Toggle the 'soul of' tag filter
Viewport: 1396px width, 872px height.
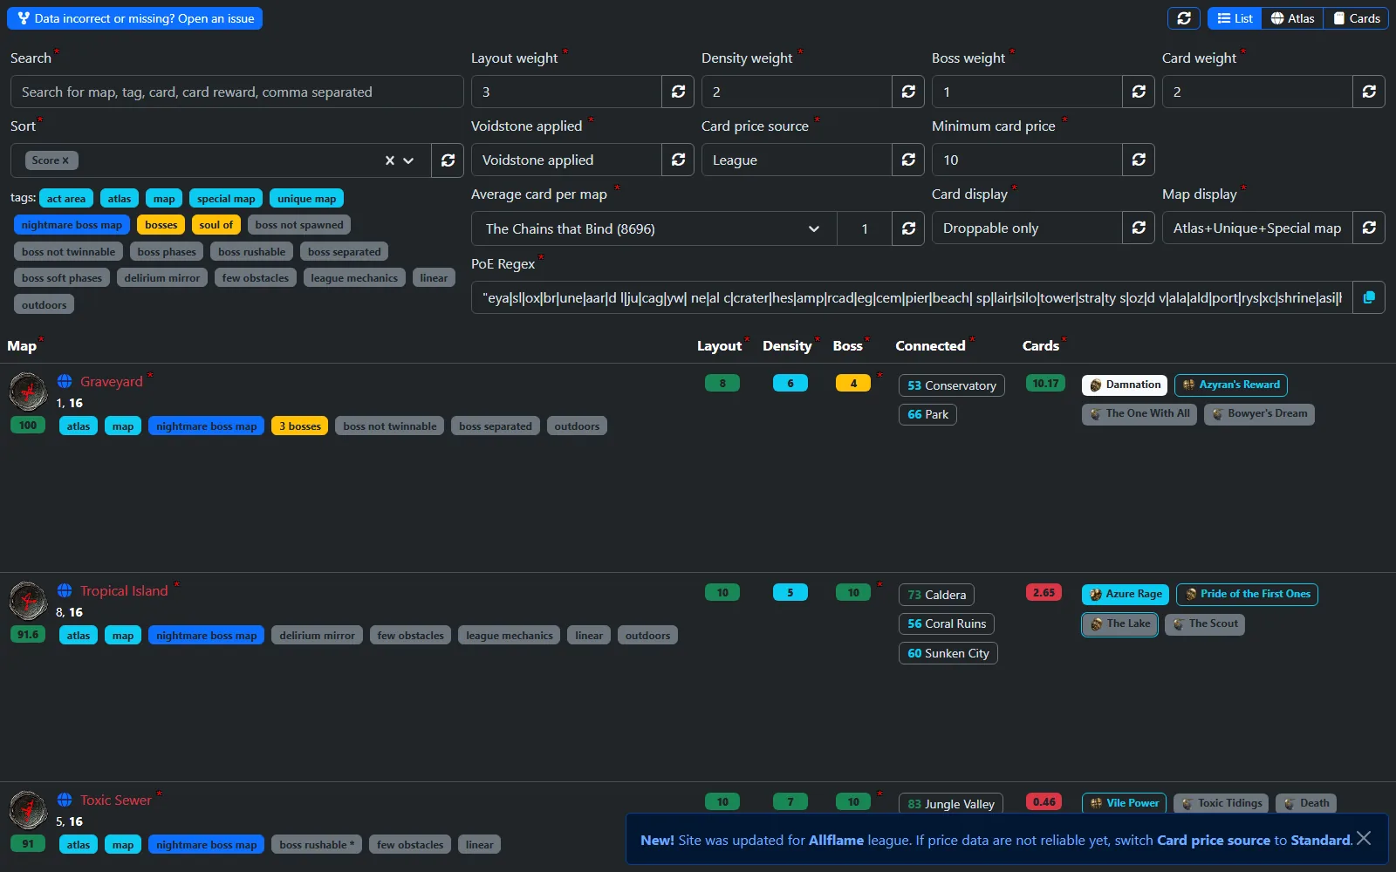coord(216,225)
